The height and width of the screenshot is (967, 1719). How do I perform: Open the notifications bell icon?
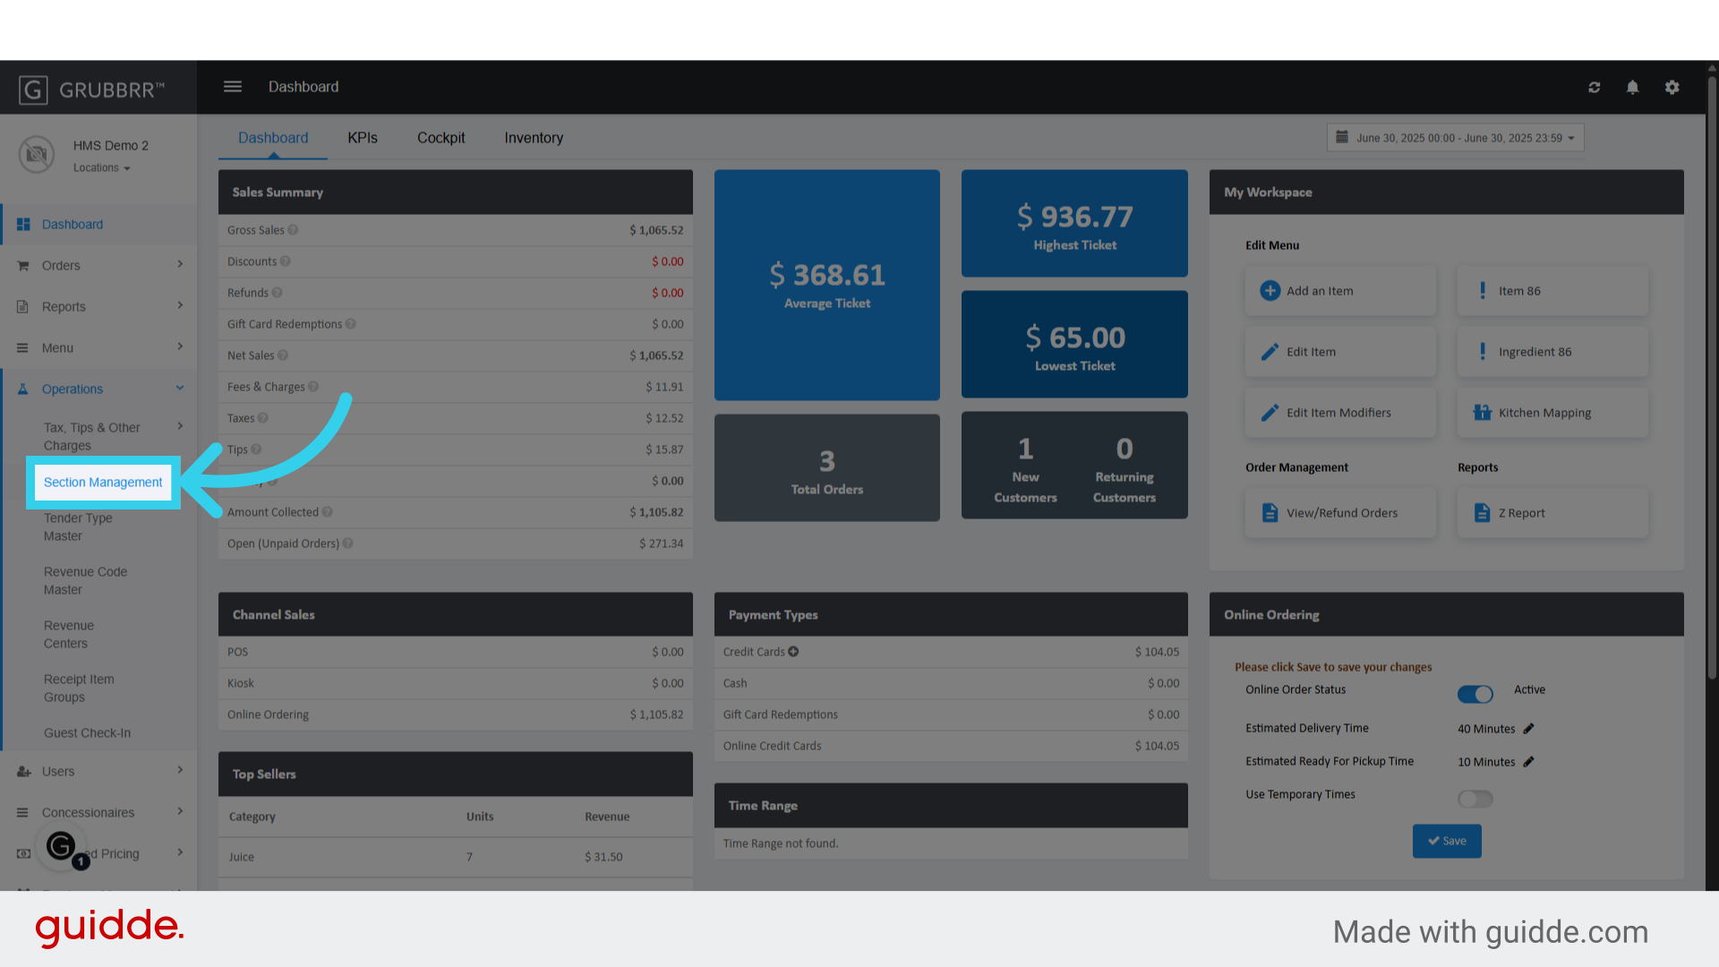(1632, 87)
